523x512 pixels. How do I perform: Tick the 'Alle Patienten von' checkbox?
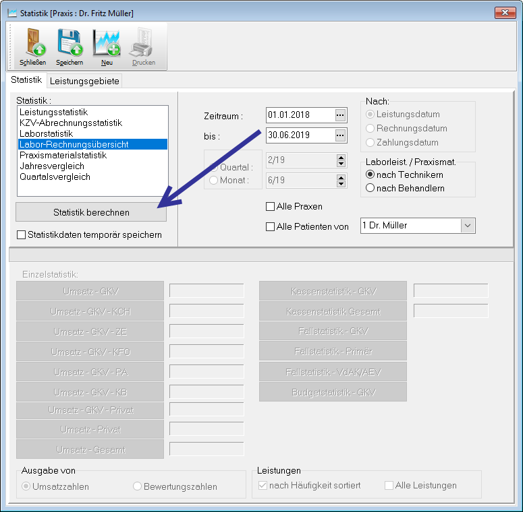pyautogui.click(x=271, y=227)
